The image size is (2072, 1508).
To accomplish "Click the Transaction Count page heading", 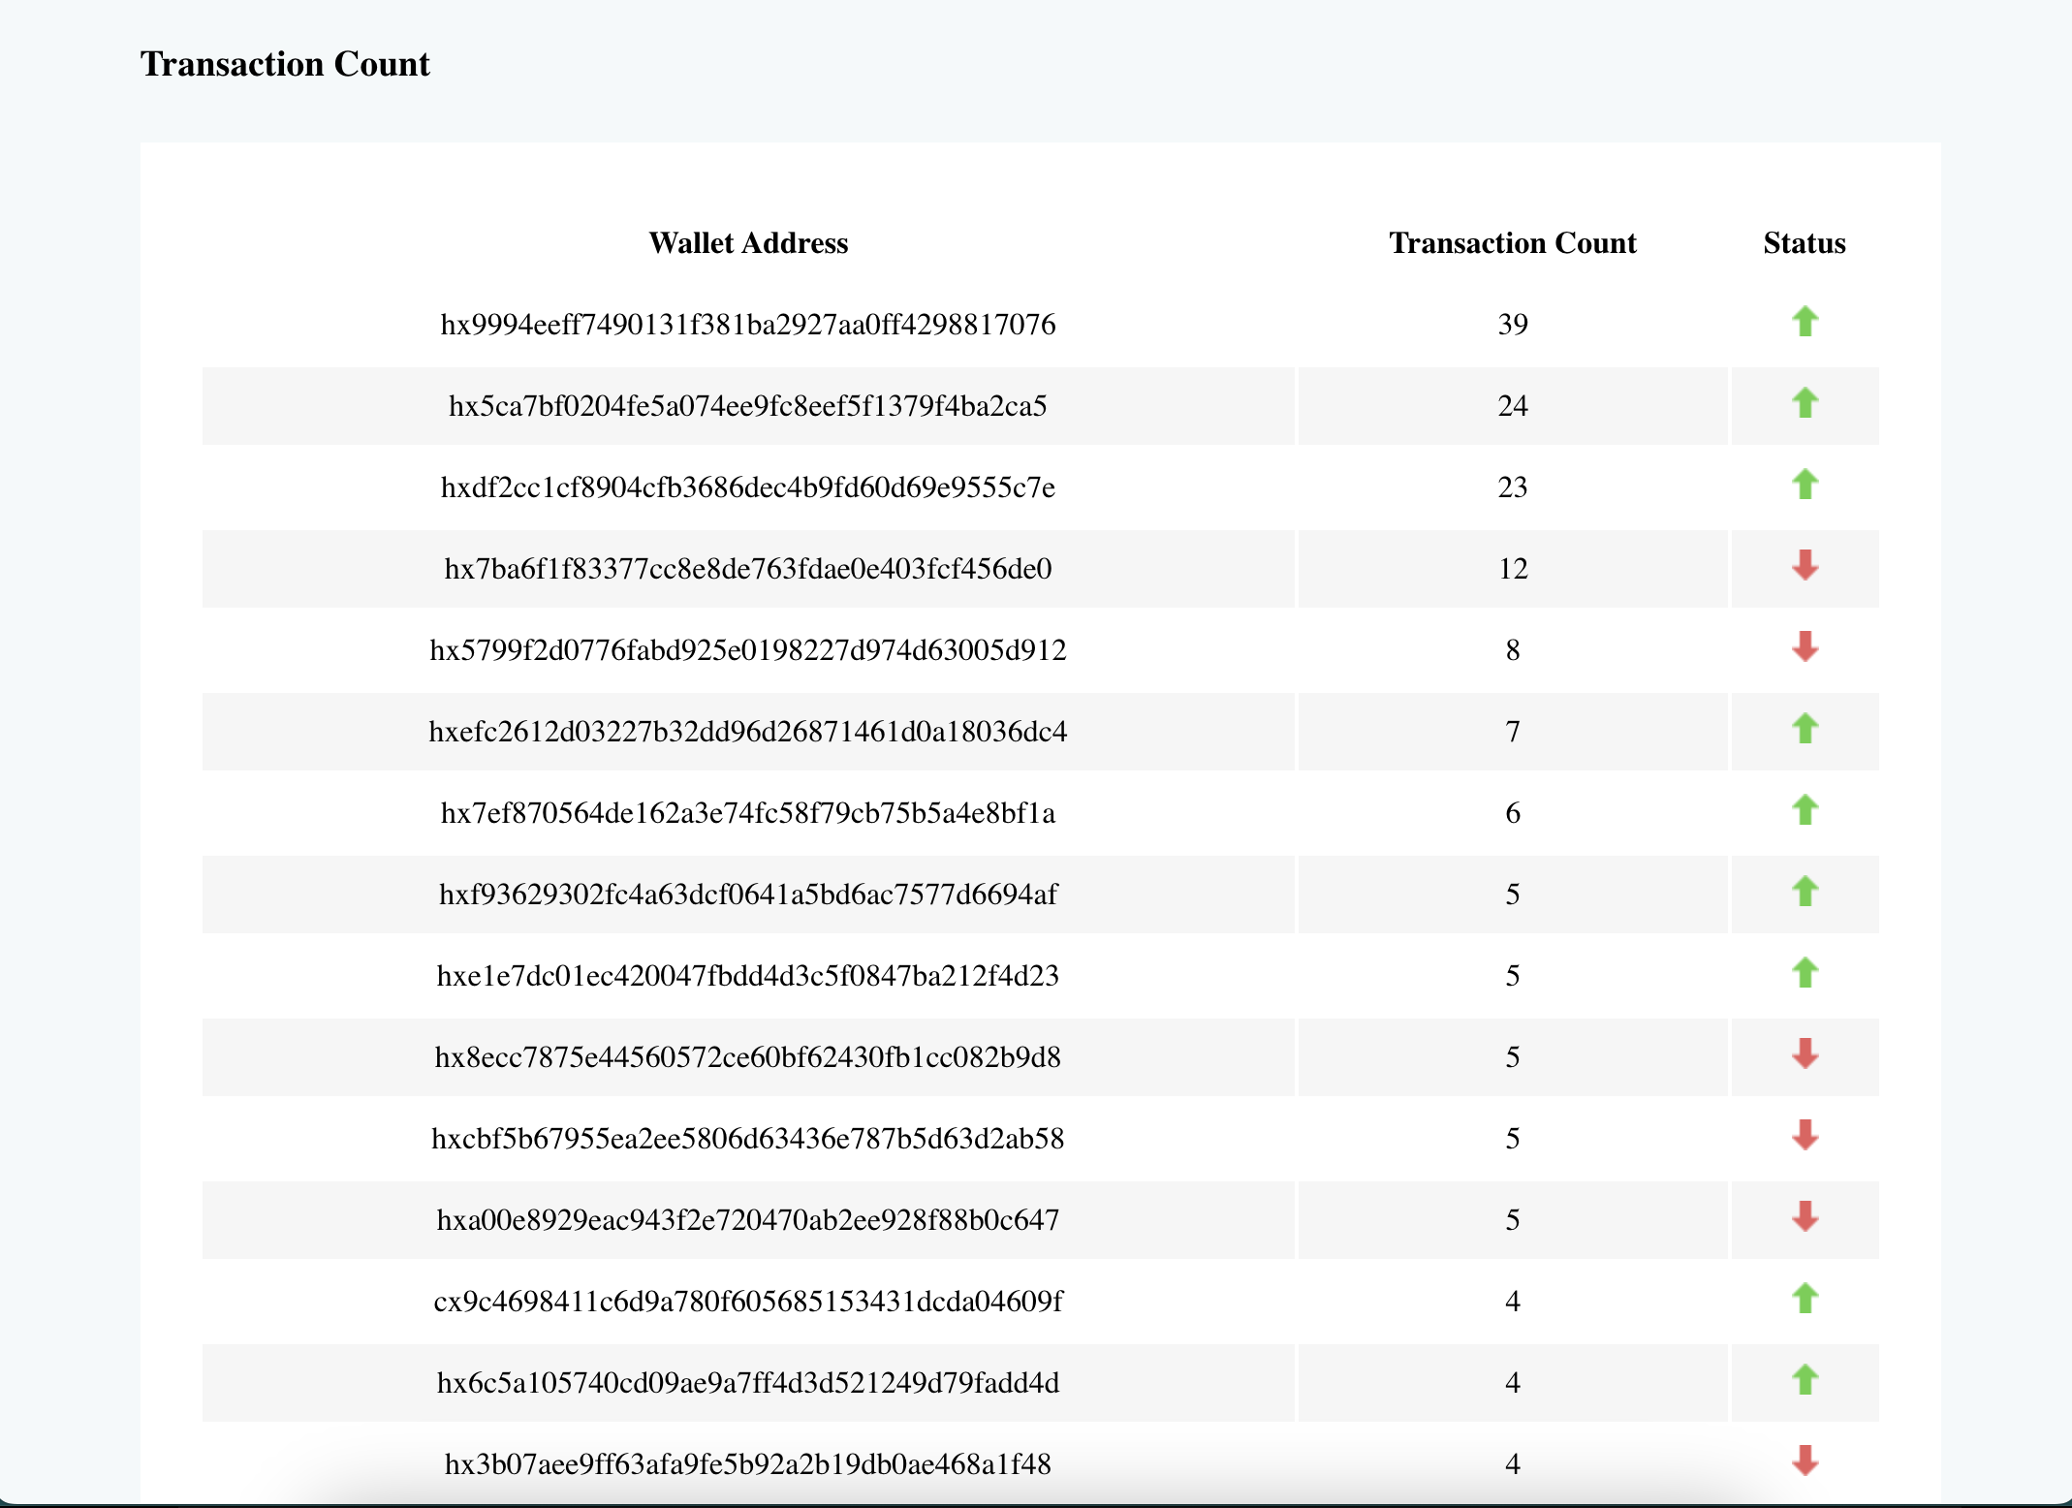I will point(285,64).
